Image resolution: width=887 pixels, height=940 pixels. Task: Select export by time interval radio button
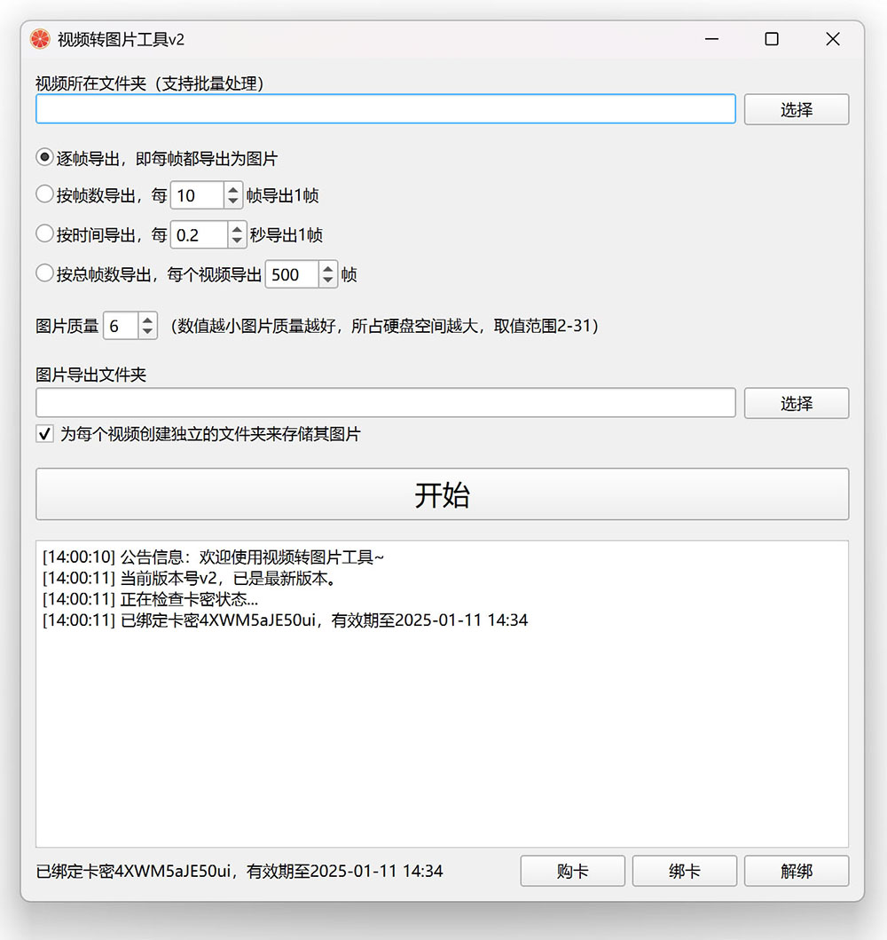click(45, 234)
